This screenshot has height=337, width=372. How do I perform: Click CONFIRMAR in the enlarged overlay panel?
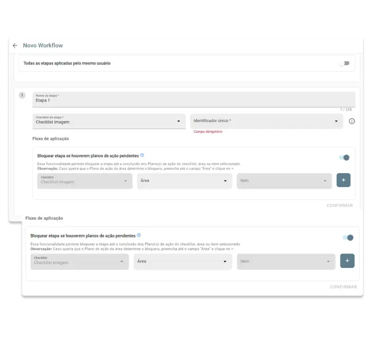click(x=343, y=287)
